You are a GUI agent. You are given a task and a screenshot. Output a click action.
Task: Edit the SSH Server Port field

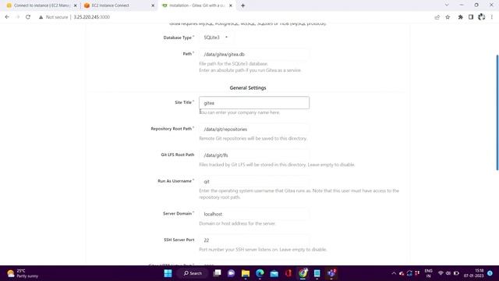click(x=254, y=240)
